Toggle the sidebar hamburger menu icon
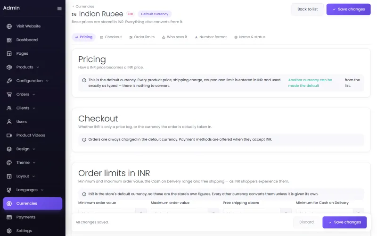 [59, 8]
